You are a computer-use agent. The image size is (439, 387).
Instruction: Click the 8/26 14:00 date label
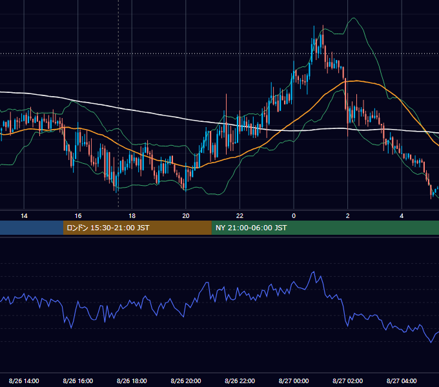[24, 381]
